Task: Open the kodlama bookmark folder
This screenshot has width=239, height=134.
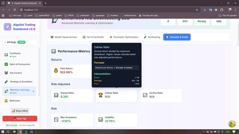Action: [112, 15]
